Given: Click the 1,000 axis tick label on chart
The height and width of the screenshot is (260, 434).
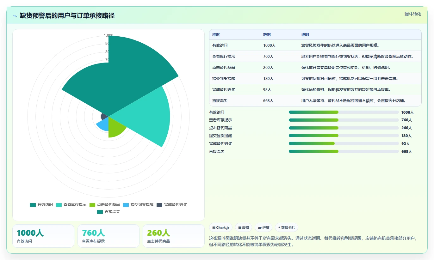Looking at the screenshot, I should pyautogui.click(x=108, y=35).
